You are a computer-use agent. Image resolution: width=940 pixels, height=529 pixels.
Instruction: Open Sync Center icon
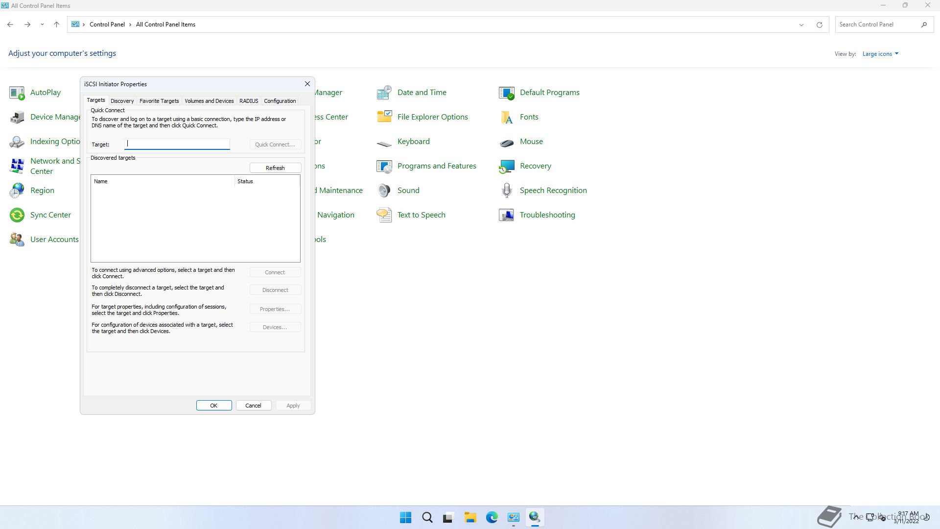[17, 215]
